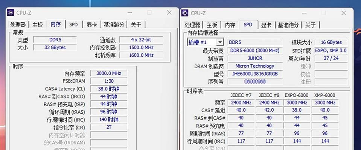Image resolution: width=361 pixels, height=150 pixels.
Task: Open 关于 tab in right CPU-Z window
Action: coord(310,25)
